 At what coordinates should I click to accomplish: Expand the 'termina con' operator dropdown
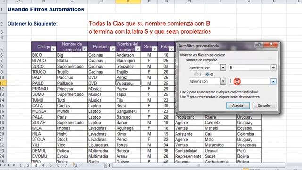[223, 81]
